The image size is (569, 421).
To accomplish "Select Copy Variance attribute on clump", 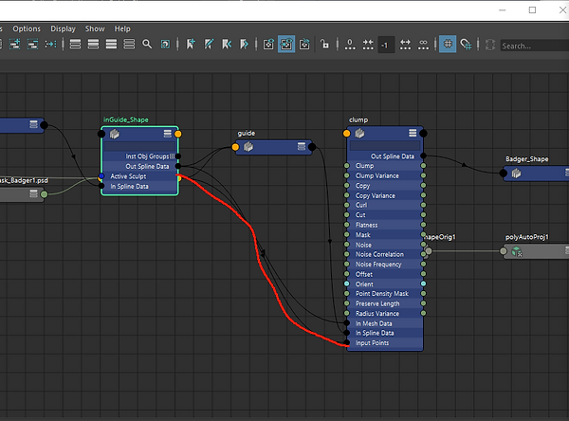I will [x=385, y=195].
